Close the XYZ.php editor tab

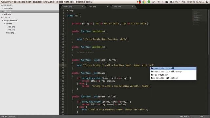tap(133, 7)
